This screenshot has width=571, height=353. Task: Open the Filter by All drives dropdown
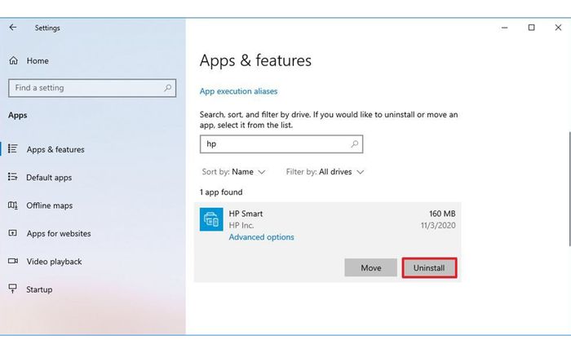[x=325, y=172]
